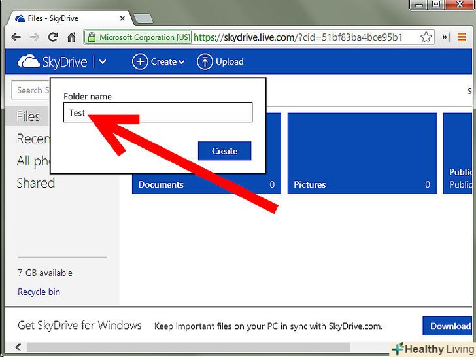Open the Documents folder tile
This screenshot has height=357, width=476.
207,184
